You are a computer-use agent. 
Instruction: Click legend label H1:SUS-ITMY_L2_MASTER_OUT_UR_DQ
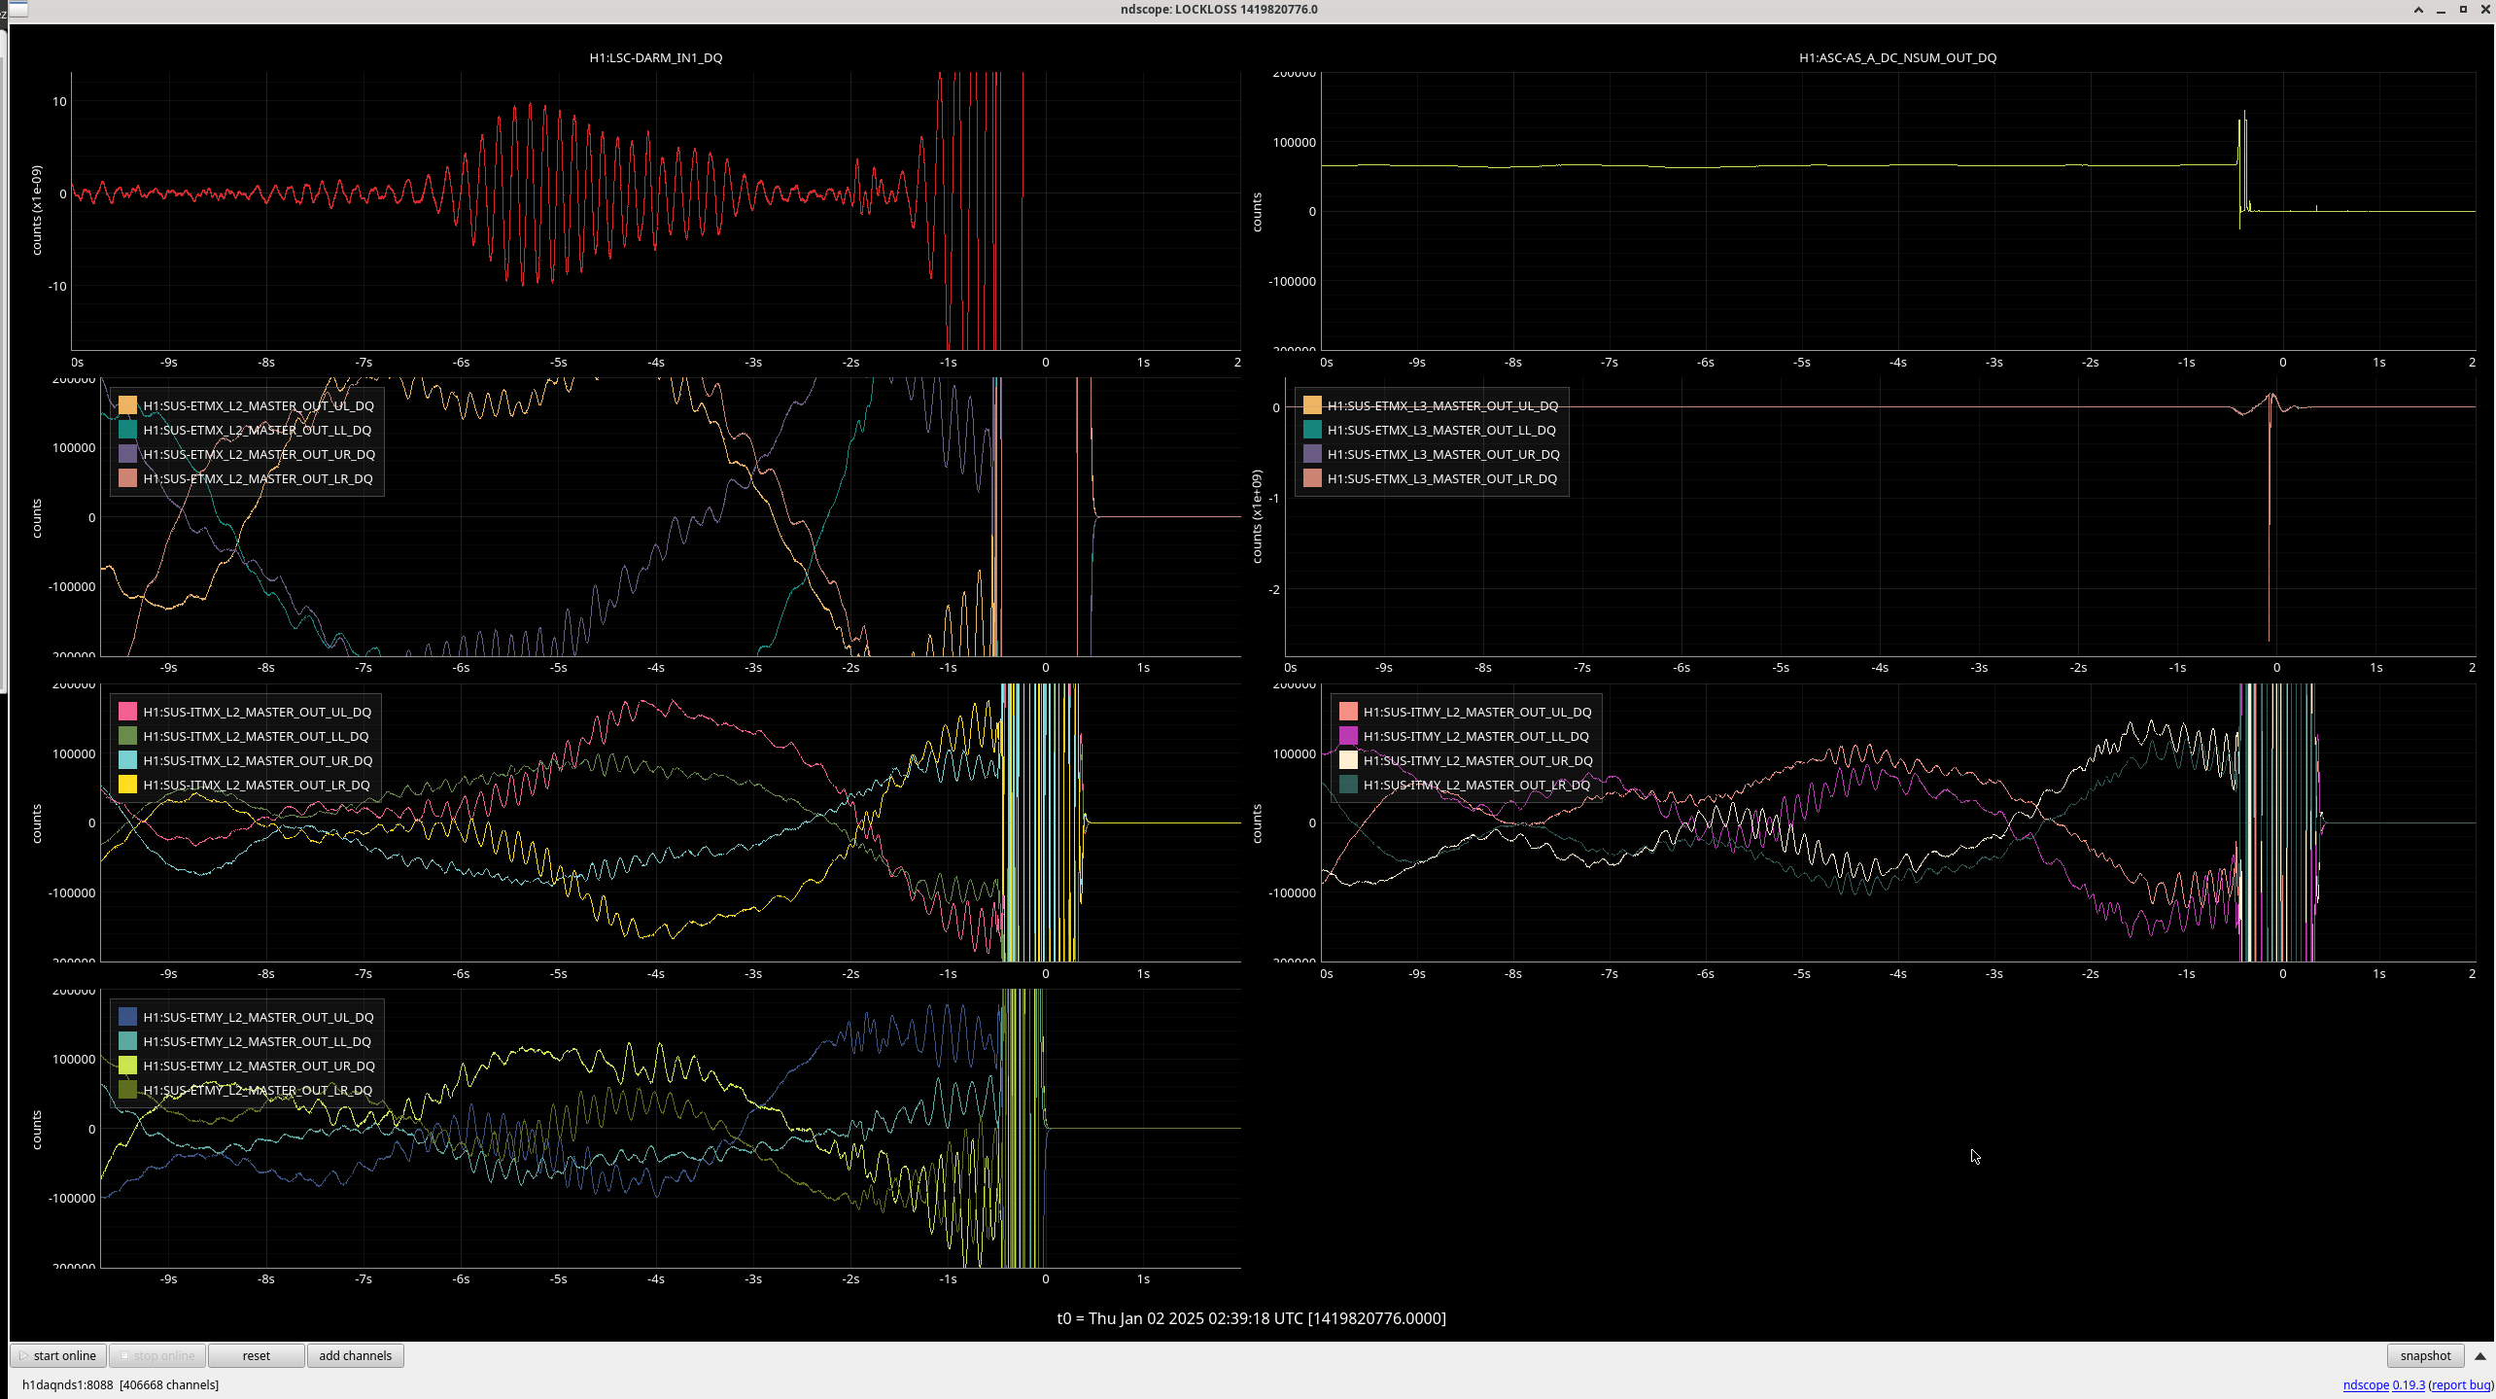(x=1478, y=760)
